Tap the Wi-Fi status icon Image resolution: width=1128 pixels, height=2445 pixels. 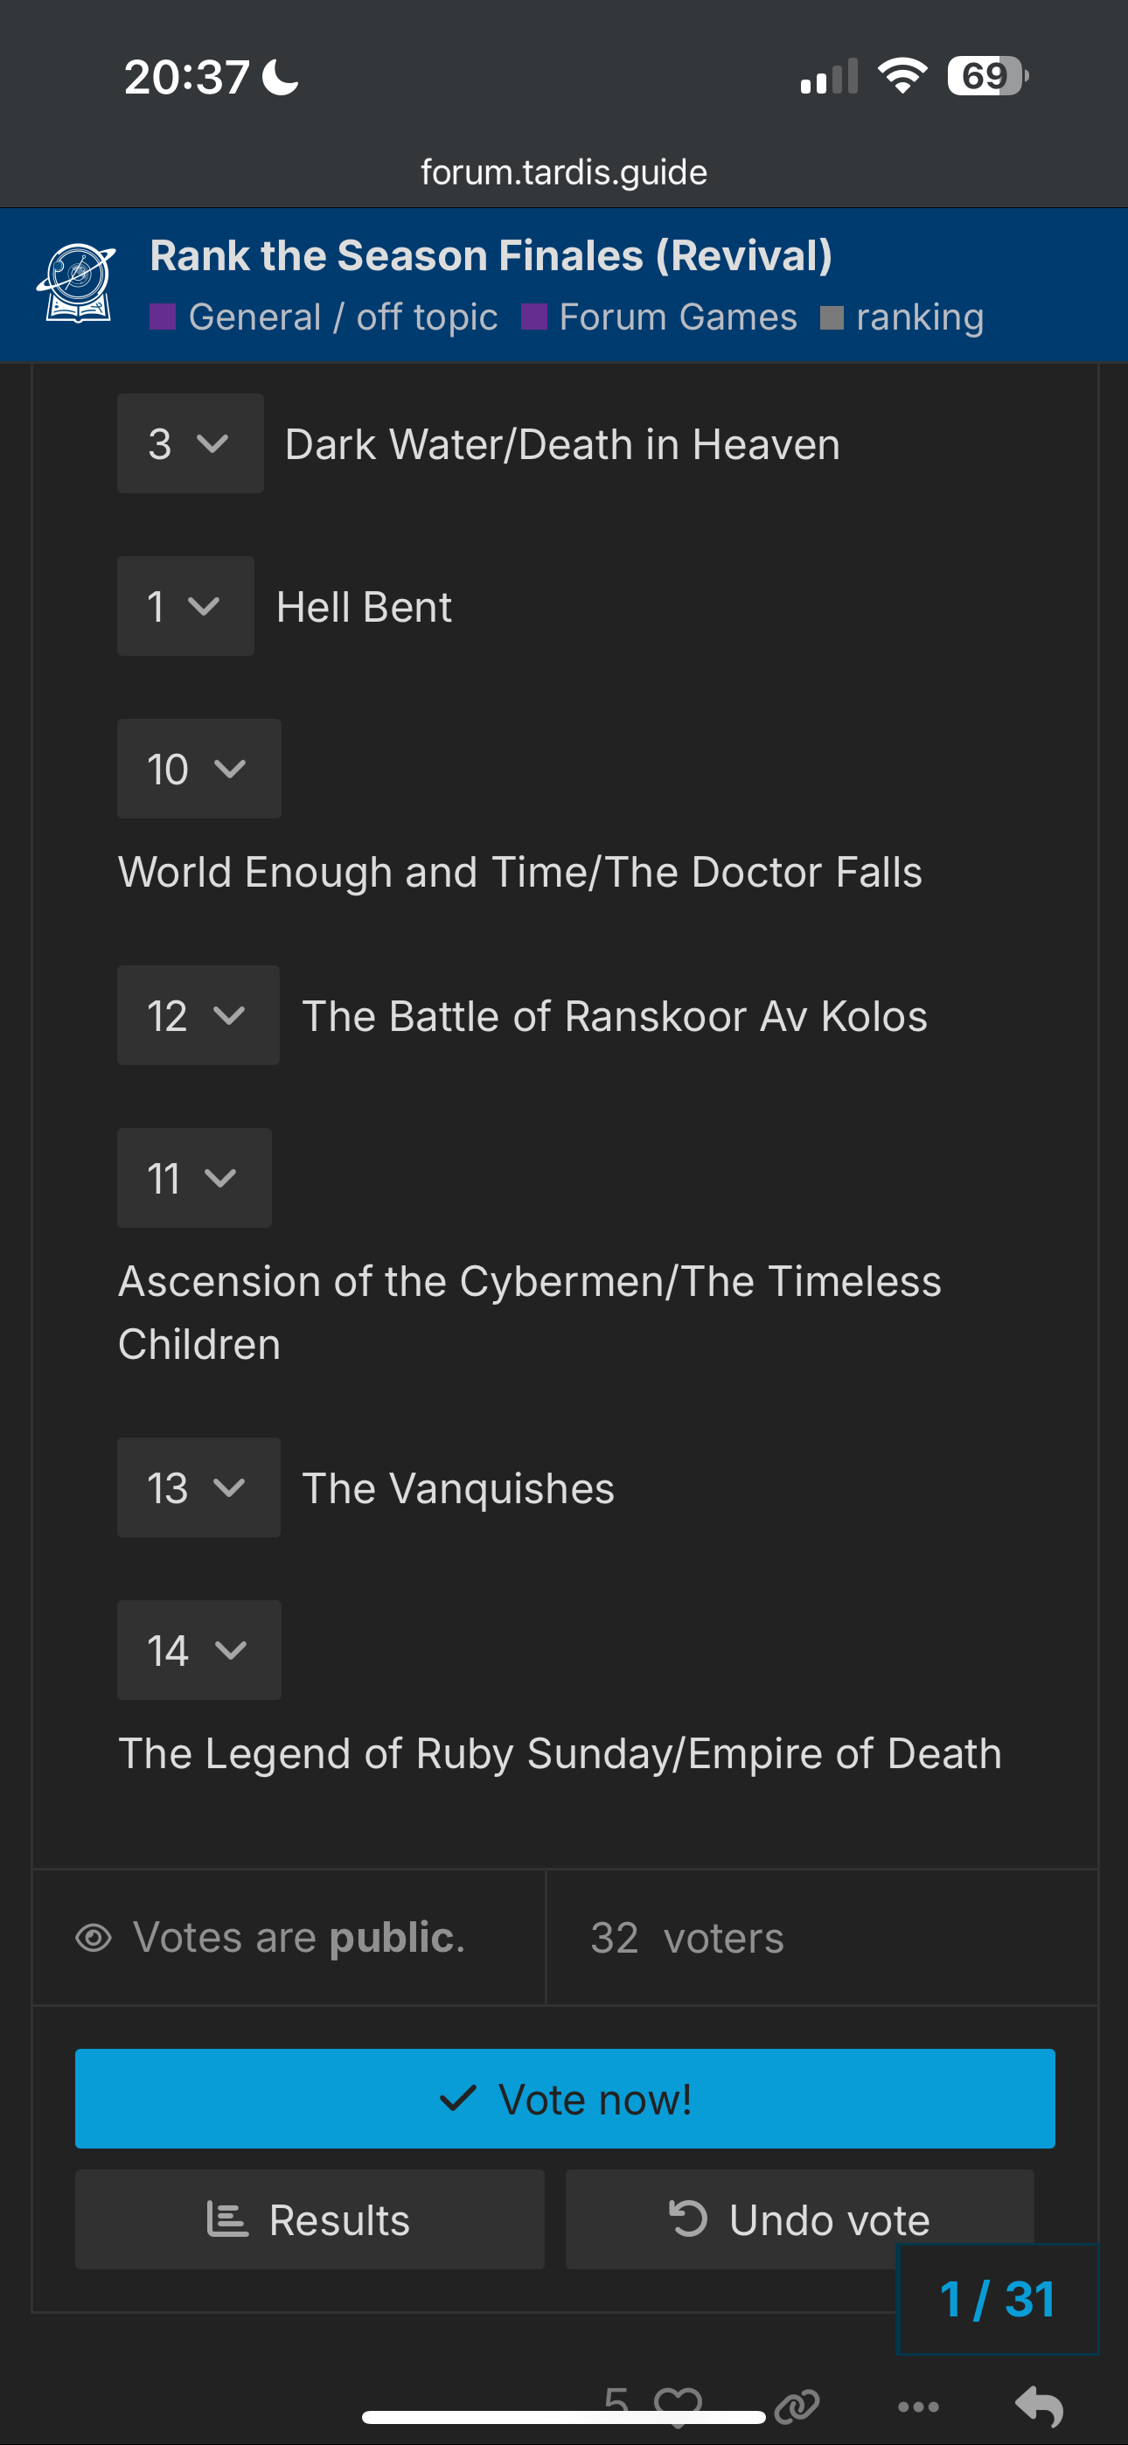click(902, 76)
